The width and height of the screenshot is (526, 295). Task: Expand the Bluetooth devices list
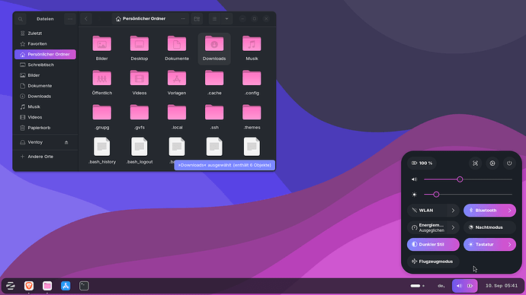tap(509, 211)
